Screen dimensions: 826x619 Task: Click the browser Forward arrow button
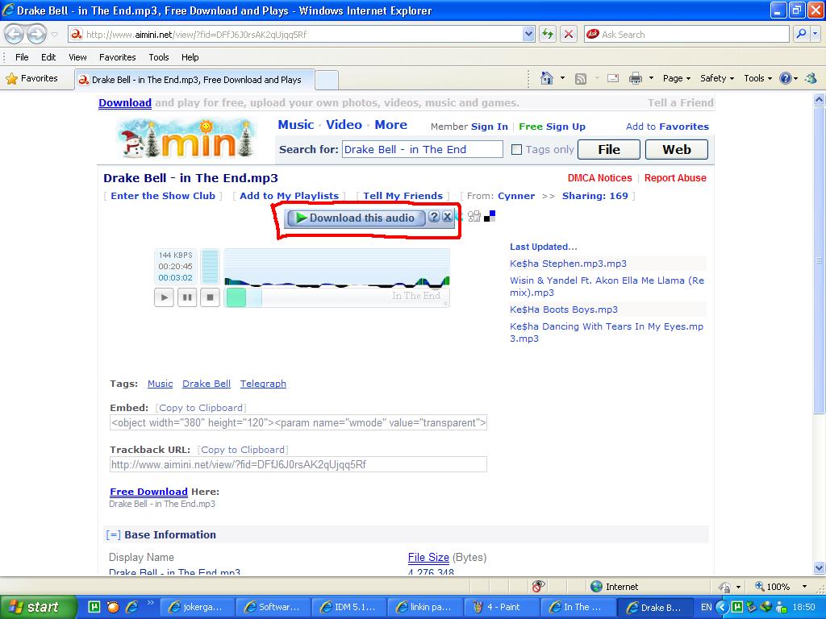35,34
